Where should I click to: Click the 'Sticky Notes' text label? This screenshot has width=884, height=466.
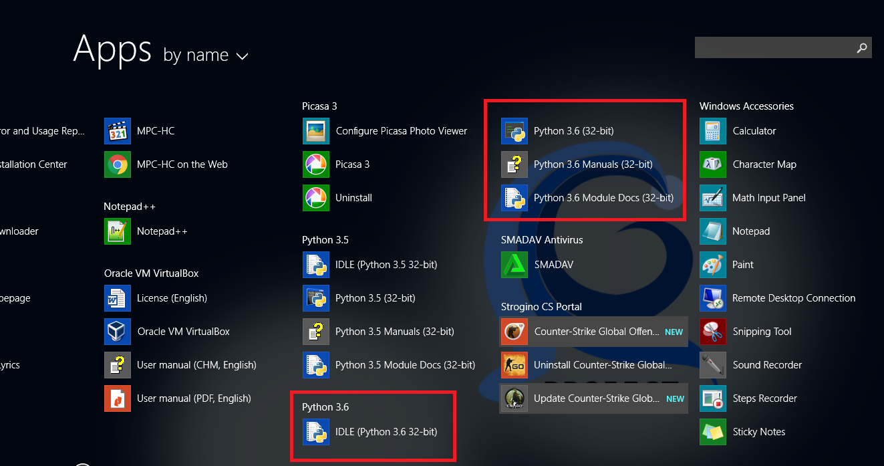(759, 432)
